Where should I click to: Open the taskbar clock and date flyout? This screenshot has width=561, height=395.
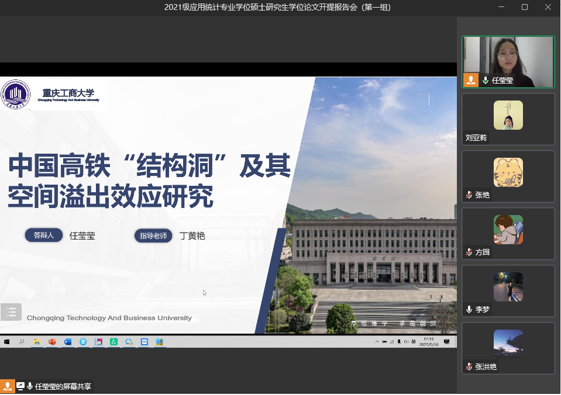coord(428,342)
